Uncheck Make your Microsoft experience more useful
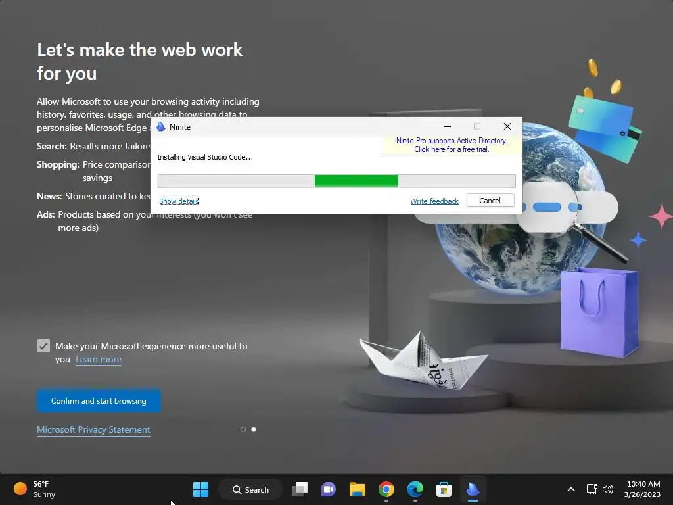The image size is (673, 505). tap(43, 346)
